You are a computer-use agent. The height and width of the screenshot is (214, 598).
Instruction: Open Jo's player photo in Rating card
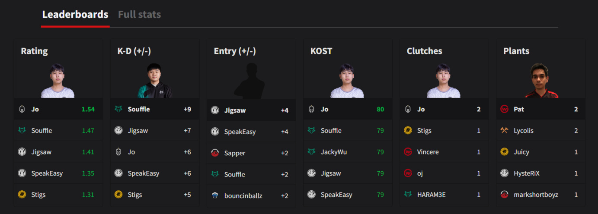click(58, 81)
